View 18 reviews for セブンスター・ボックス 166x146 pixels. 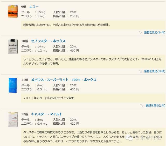coord(155,71)
